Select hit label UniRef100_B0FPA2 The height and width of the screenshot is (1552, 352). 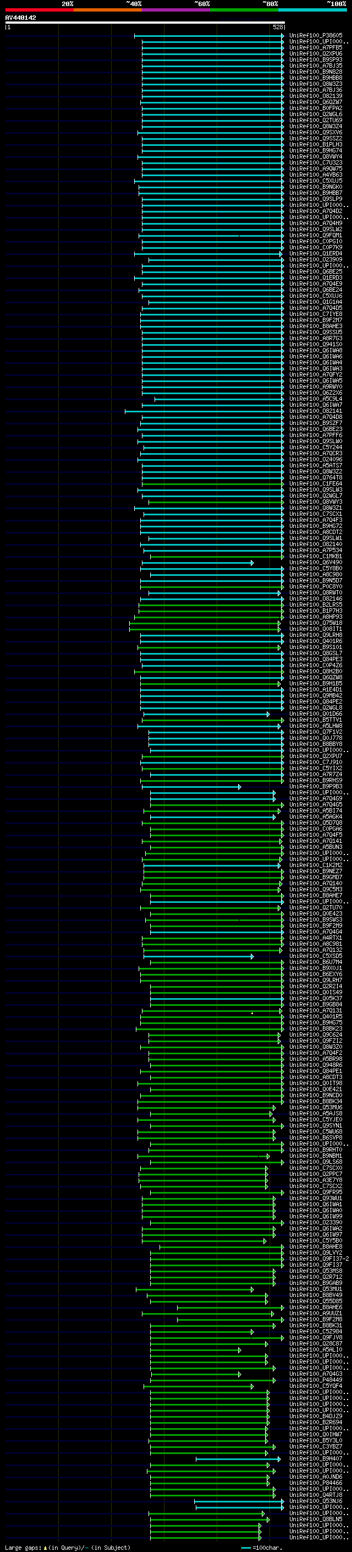[316, 108]
